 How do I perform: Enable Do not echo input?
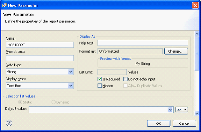126,79
